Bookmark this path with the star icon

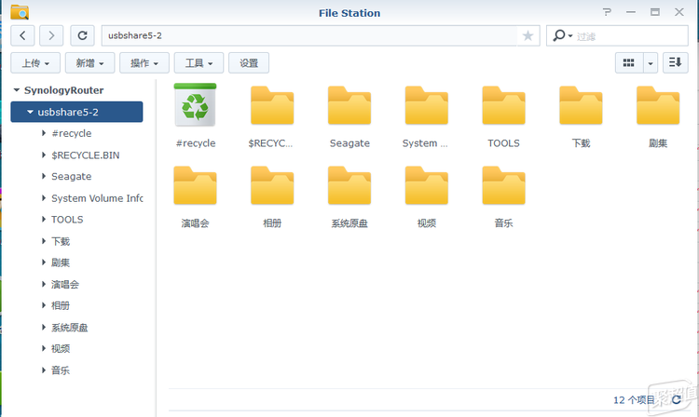[528, 35]
